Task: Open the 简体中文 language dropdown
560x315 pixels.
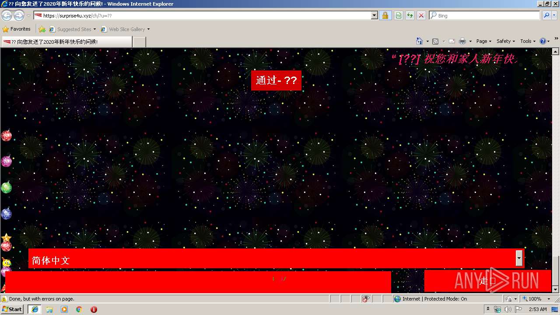Action: (276, 259)
